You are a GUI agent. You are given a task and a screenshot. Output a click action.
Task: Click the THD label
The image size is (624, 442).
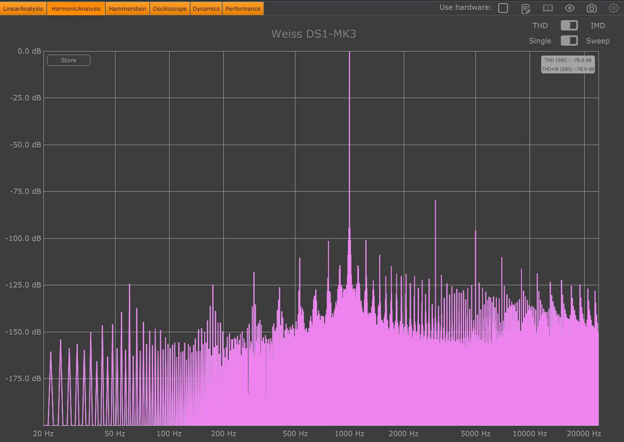tap(540, 26)
